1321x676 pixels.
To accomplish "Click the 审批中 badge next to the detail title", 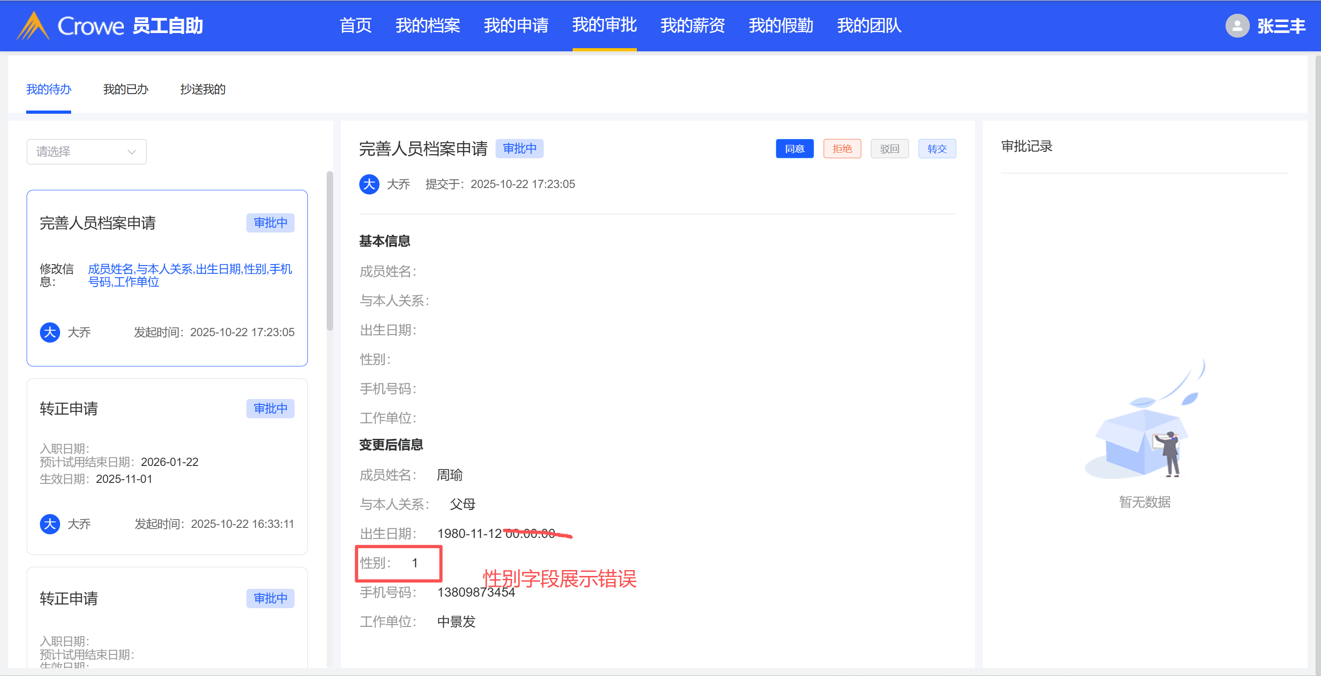I will (x=519, y=149).
